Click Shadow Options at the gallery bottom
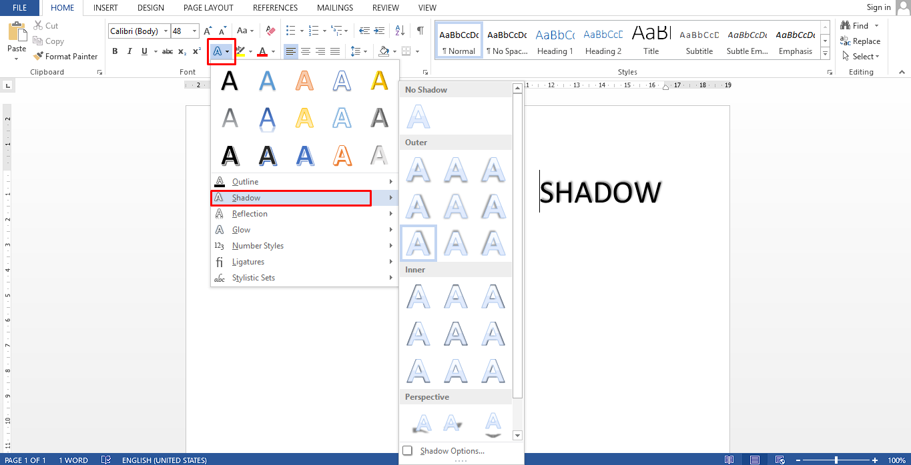This screenshot has height=465, width=911. tap(452, 451)
